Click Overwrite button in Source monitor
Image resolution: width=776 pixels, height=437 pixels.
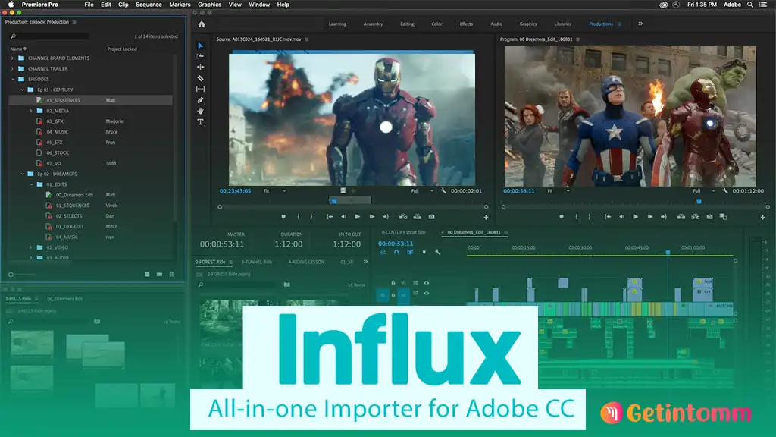click(x=418, y=216)
